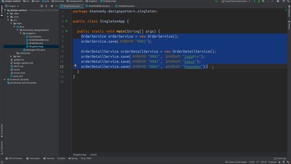The width and height of the screenshot is (291, 164).
Task: Open the Favorites tool window stripe
Action: pos(2,131)
